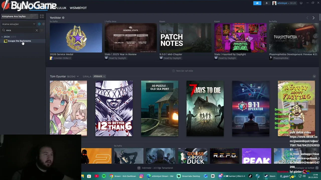Click Yeni bir raf ekle
The height and width of the screenshot is (180, 321).
click(183, 71)
